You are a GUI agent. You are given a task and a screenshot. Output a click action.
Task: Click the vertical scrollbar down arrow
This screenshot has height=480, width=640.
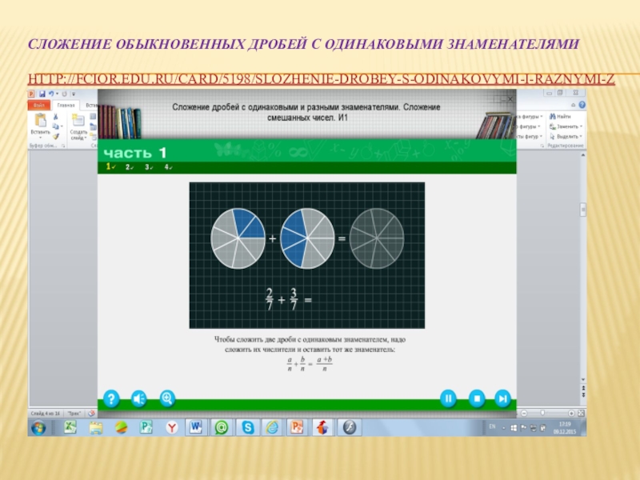coord(583,379)
